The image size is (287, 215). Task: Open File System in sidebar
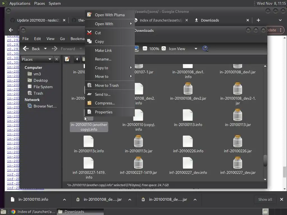tap(43, 87)
